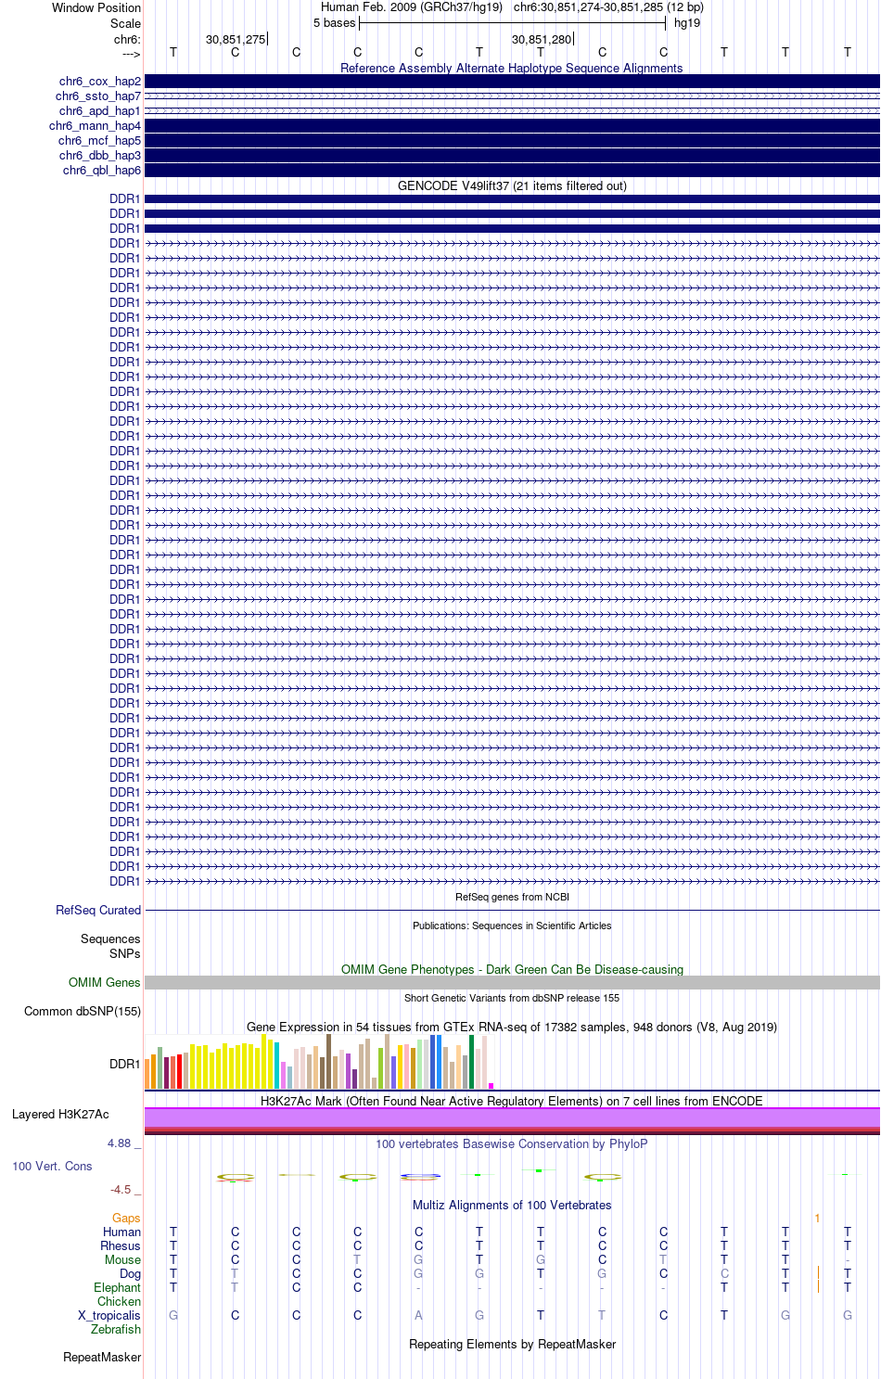This screenshot has width=881, height=1379.
Task: Click the chr6: position ruler label
Action: [127, 40]
